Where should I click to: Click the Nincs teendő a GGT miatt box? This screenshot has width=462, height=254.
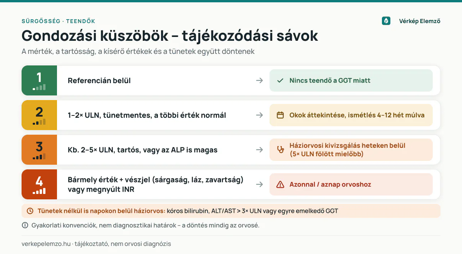tap(351, 80)
